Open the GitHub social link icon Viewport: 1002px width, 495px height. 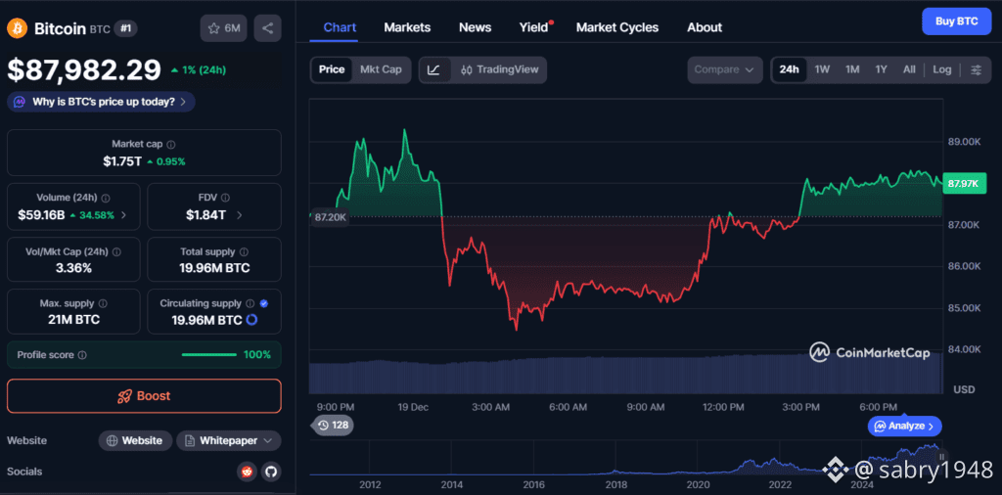pos(270,472)
